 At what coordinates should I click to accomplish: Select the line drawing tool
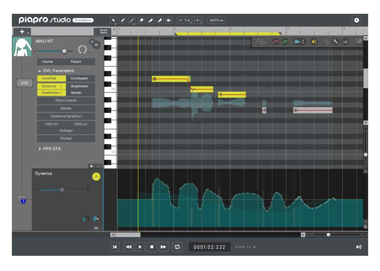(x=132, y=20)
